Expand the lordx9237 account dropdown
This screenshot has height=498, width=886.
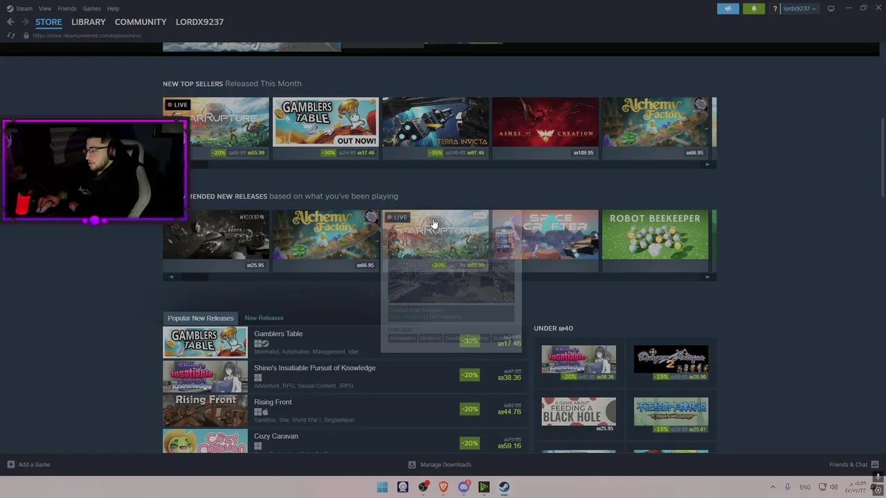799,9
